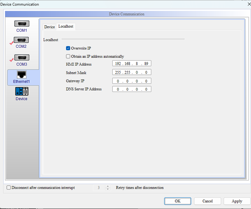The height and width of the screenshot is (209, 251).
Task: Click the Cancel button
Action: click(x=207, y=201)
